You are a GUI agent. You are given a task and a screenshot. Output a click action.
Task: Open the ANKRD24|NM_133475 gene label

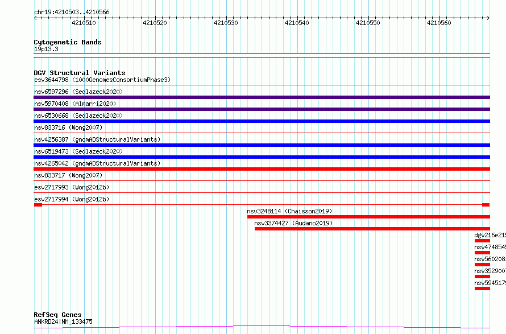[x=63, y=321]
